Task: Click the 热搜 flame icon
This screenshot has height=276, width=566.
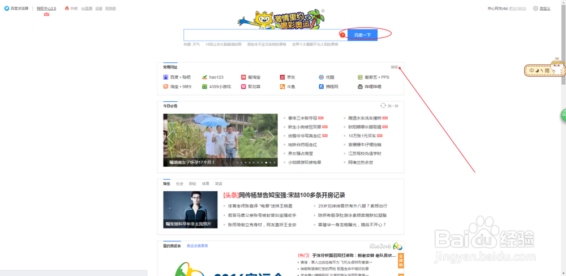Action: coord(67,8)
